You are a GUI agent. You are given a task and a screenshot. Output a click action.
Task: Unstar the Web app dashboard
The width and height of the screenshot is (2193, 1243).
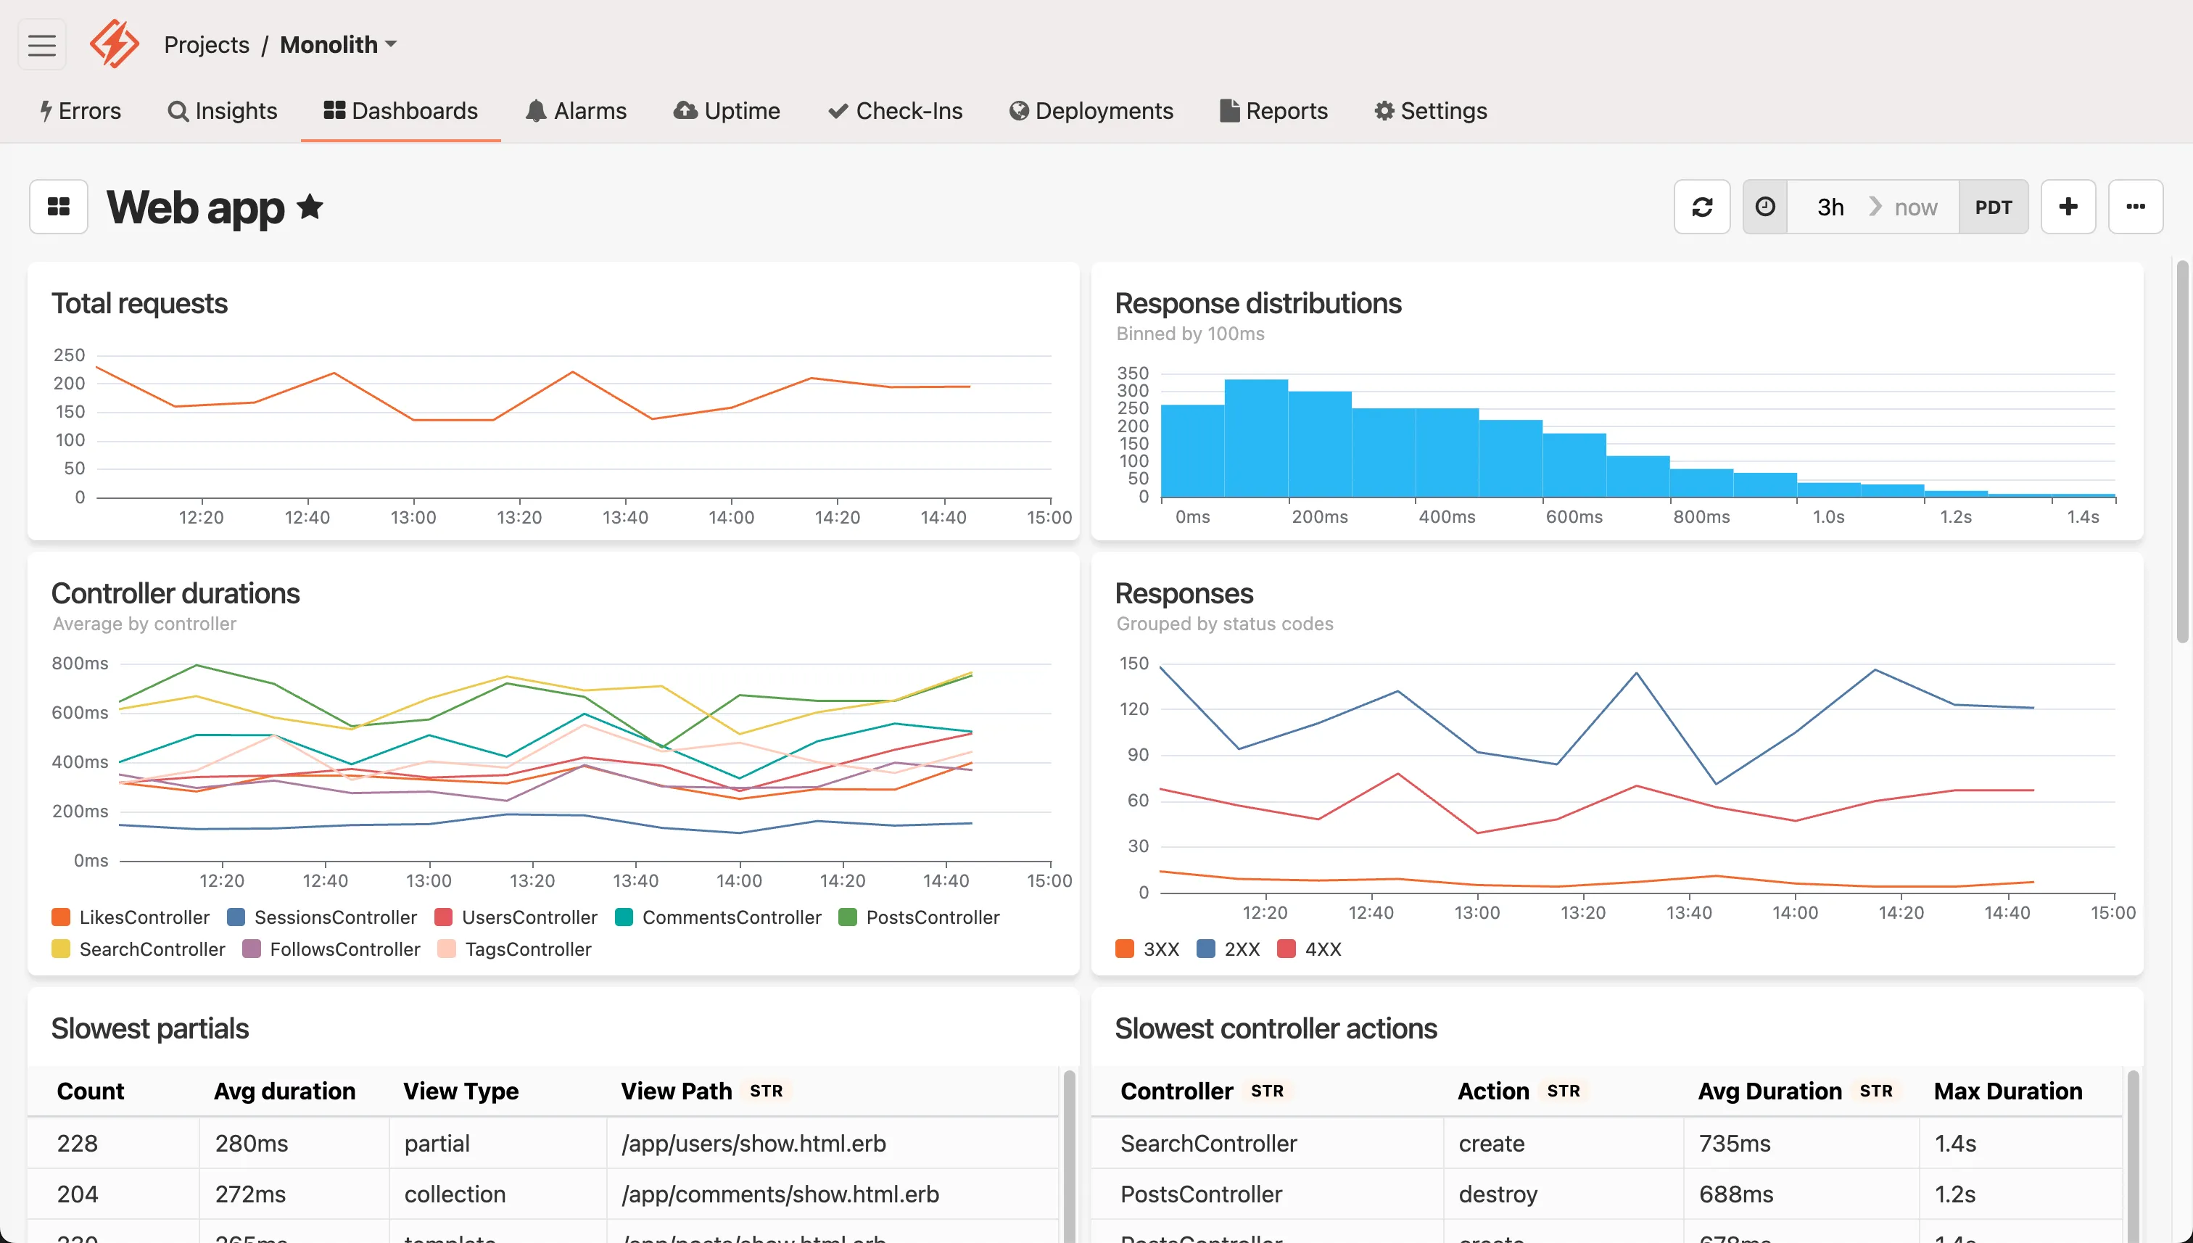coord(310,207)
